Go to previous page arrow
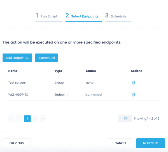168x152 pixels. [x=20, y=119]
